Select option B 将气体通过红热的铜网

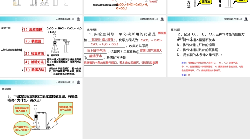click(x=196, y=45)
